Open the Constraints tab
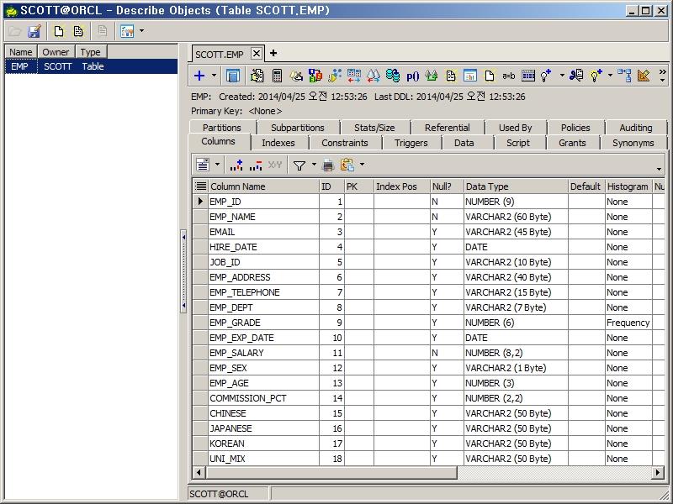 tap(345, 143)
